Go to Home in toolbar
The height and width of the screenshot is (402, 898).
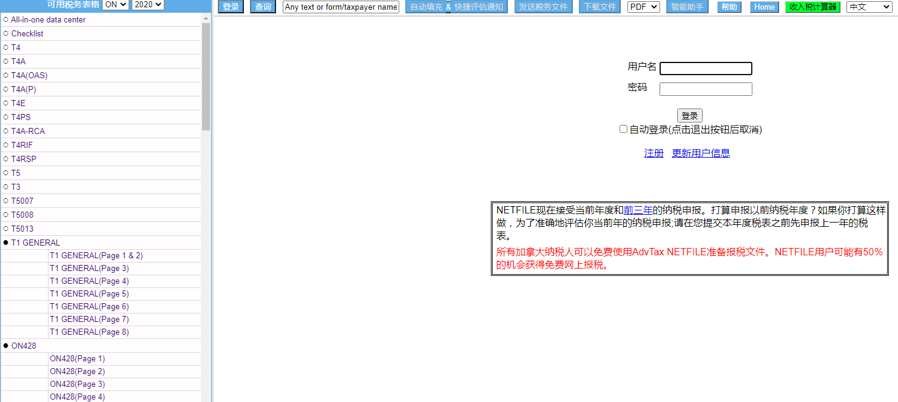click(x=764, y=7)
